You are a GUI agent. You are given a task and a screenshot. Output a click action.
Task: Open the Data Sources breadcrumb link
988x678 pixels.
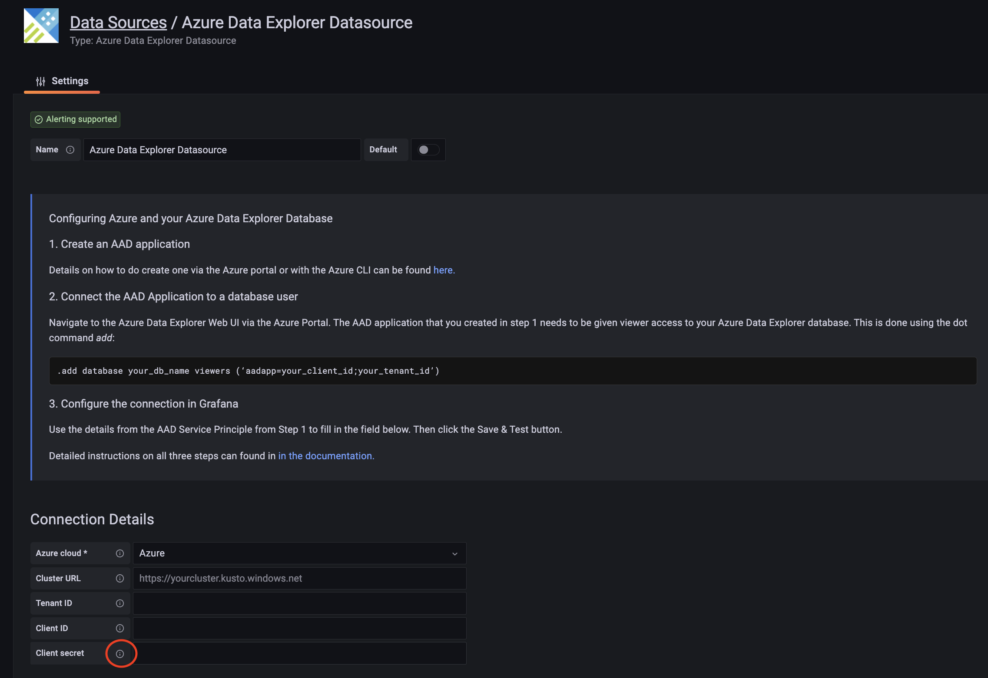click(x=118, y=22)
